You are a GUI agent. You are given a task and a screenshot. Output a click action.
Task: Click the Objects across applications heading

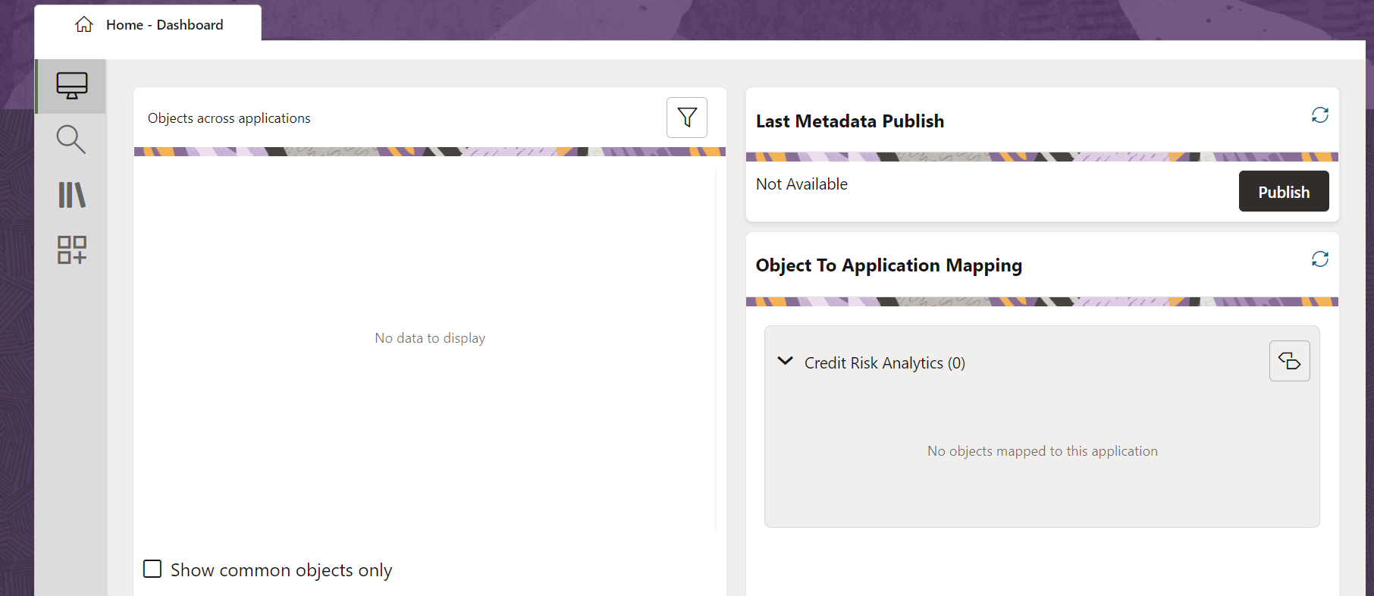pyautogui.click(x=229, y=118)
